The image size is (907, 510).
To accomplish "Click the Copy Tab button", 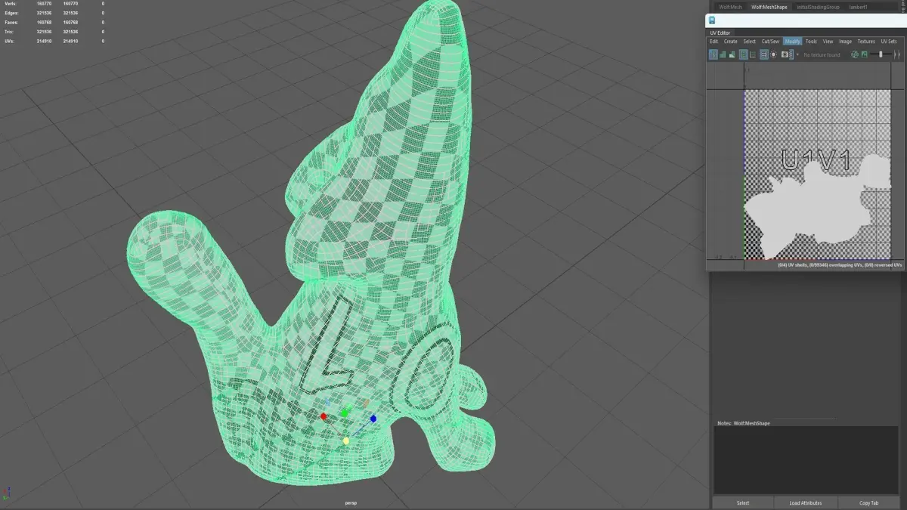I will [869, 502].
